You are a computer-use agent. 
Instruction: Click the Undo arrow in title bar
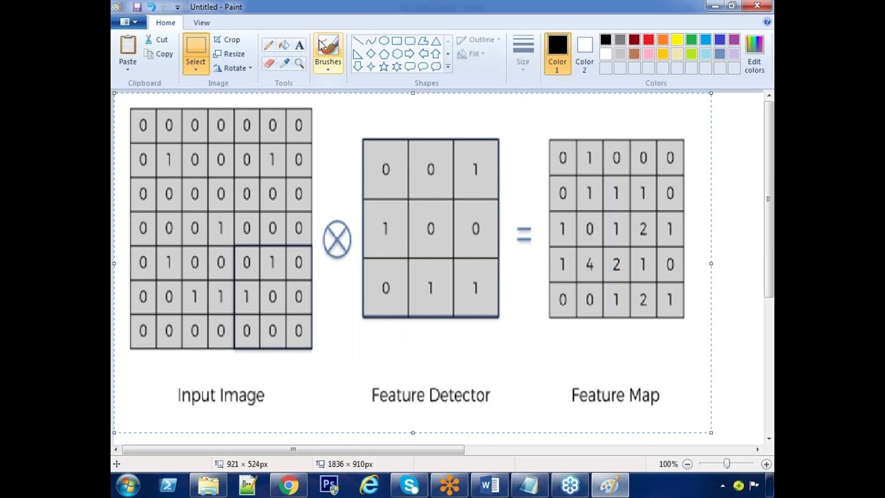point(151,7)
